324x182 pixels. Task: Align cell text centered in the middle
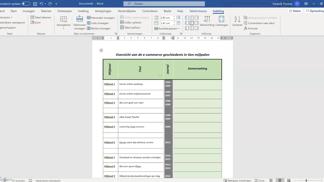coord(192,23)
